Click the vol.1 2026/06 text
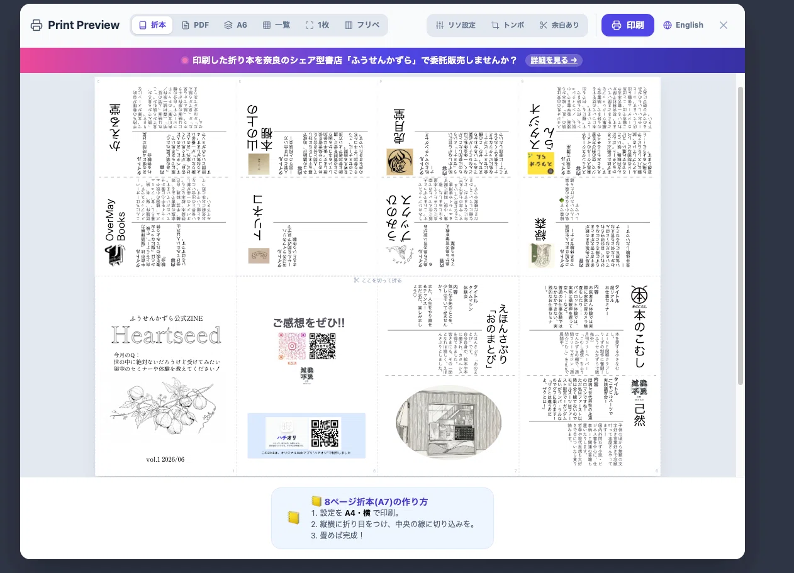Screen dimensions: 794x573 click(166, 459)
